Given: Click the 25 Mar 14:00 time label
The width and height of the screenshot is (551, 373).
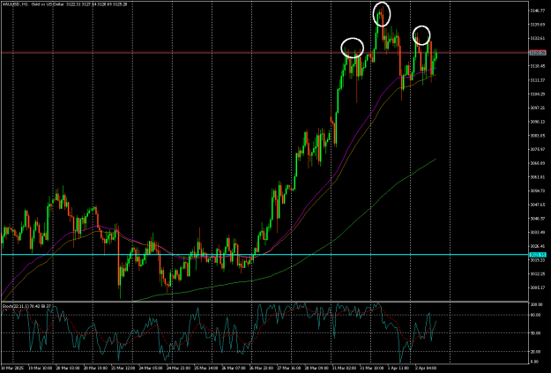Looking at the screenshot, I should 205,368.
